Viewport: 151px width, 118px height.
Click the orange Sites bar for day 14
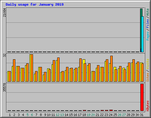tap(67, 74)
